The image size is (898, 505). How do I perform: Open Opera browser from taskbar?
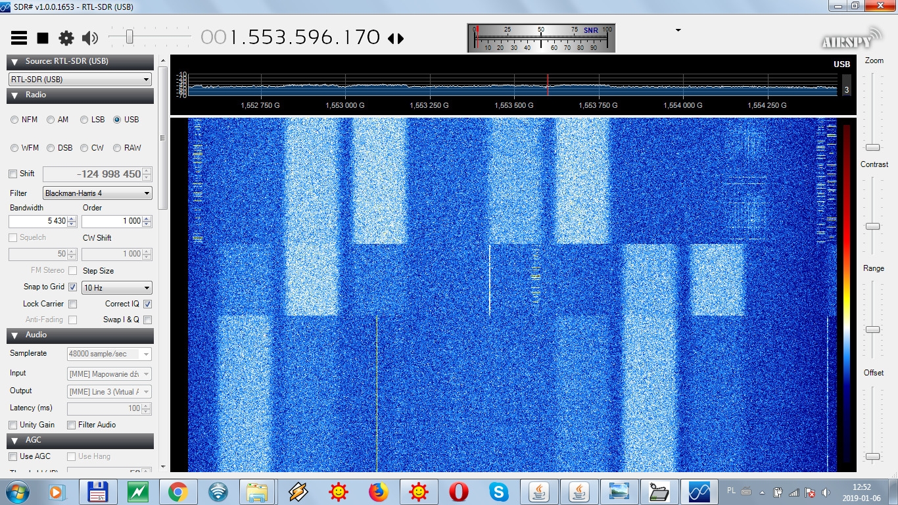[459, 492]
